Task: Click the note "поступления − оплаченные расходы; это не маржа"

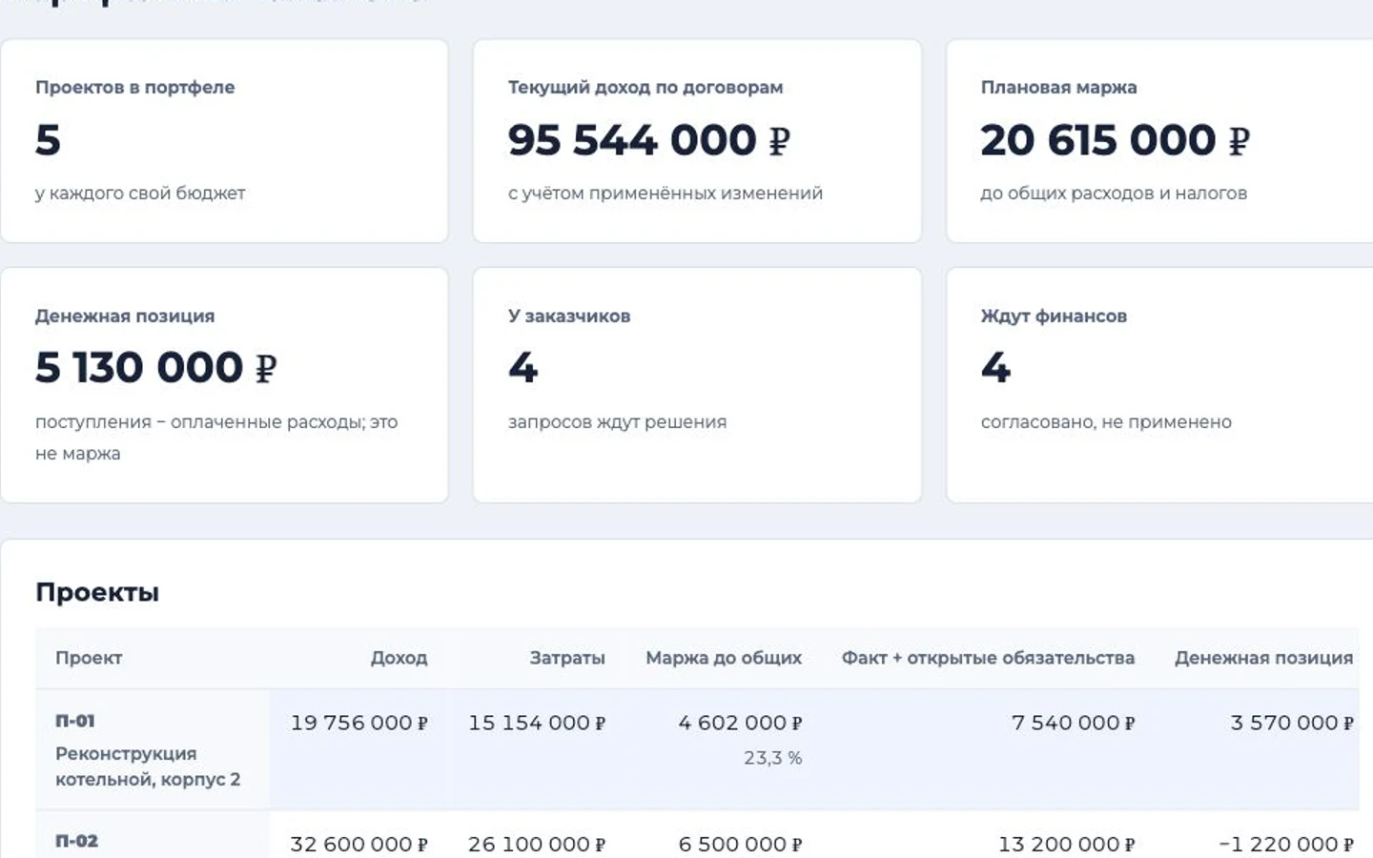Action: 216,438
